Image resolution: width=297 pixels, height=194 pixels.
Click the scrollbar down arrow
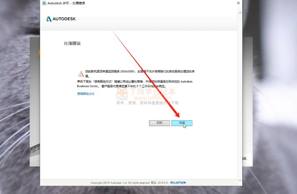pyautogui.click(x=240, y=180)
